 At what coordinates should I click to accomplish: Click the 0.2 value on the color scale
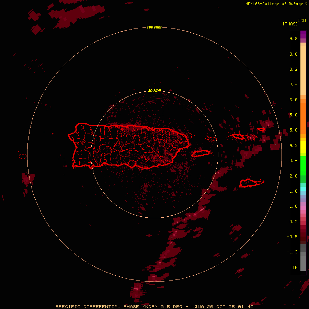[x=294, y=222]
